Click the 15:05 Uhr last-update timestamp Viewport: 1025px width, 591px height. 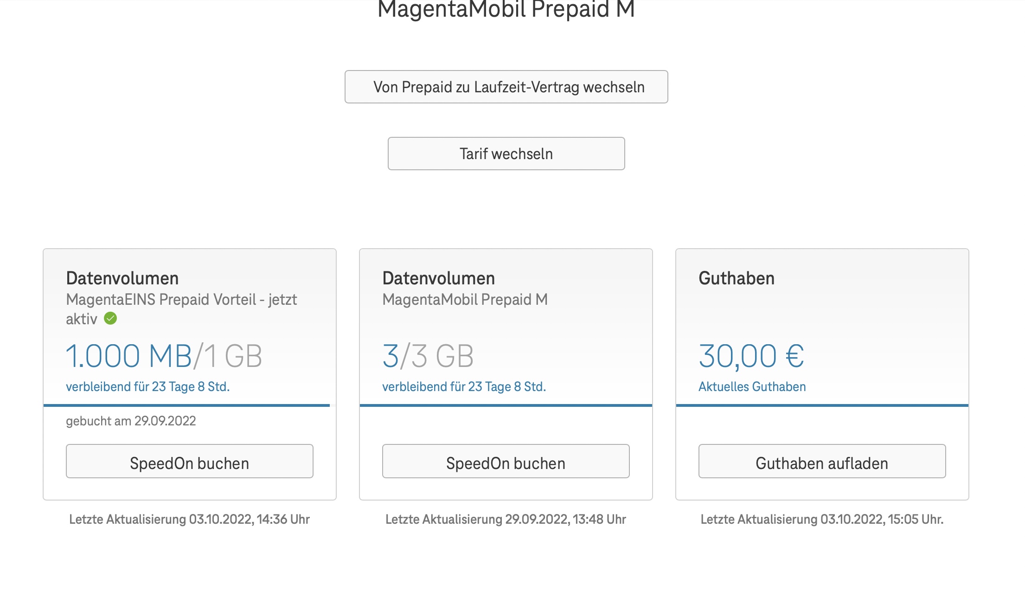point(822,520)
